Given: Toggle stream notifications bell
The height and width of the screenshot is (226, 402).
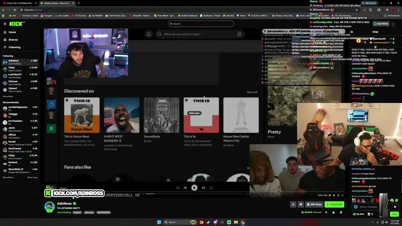Looking at the screenshot, I should pos(293,204).
